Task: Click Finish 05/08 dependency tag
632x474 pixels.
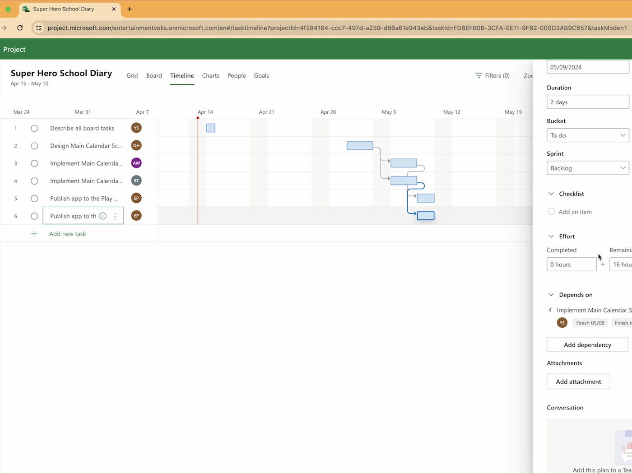Action: (590, 323)
